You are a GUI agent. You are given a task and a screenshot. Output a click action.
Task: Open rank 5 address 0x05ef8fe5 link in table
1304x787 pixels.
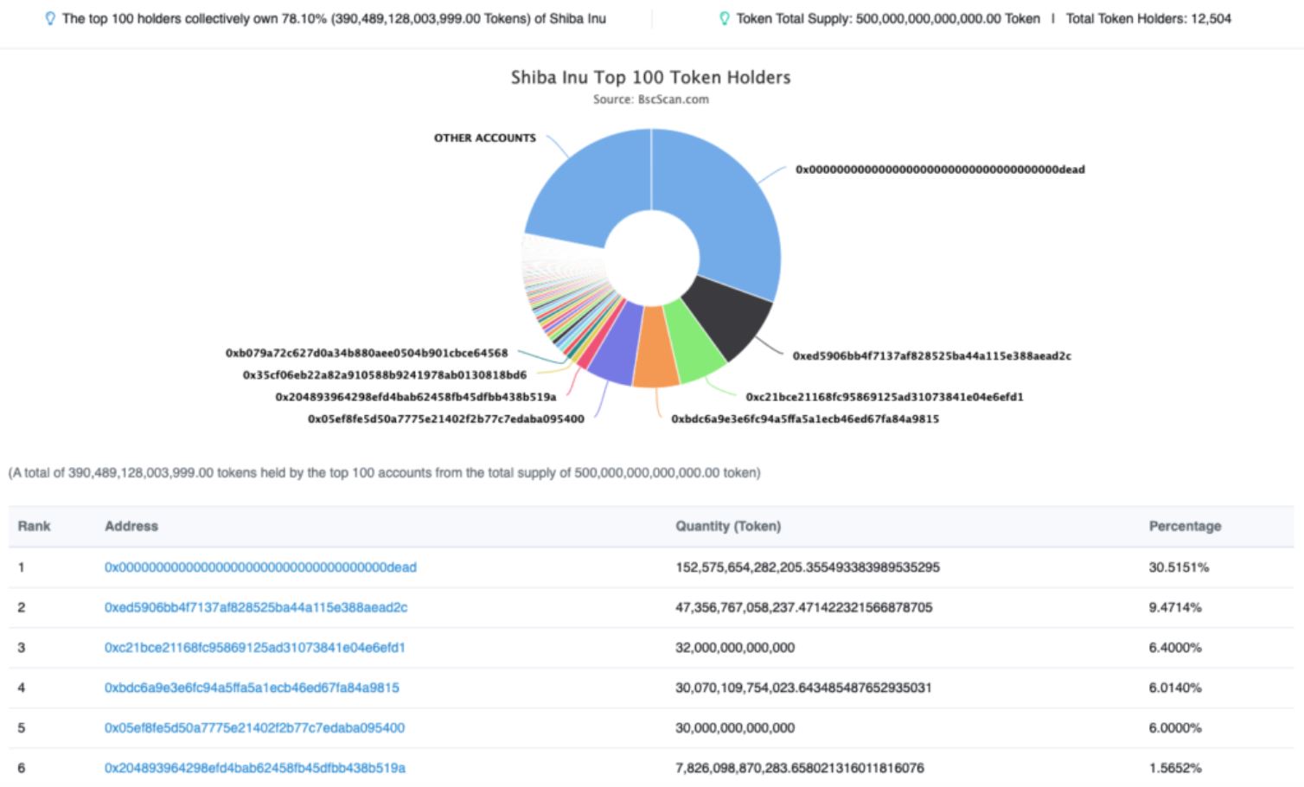click(x=254, y=727)
